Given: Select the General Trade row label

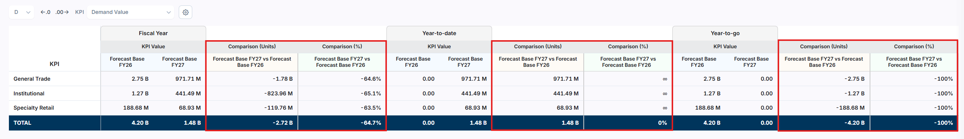Looking at the screenshot, I should point(32,79).
